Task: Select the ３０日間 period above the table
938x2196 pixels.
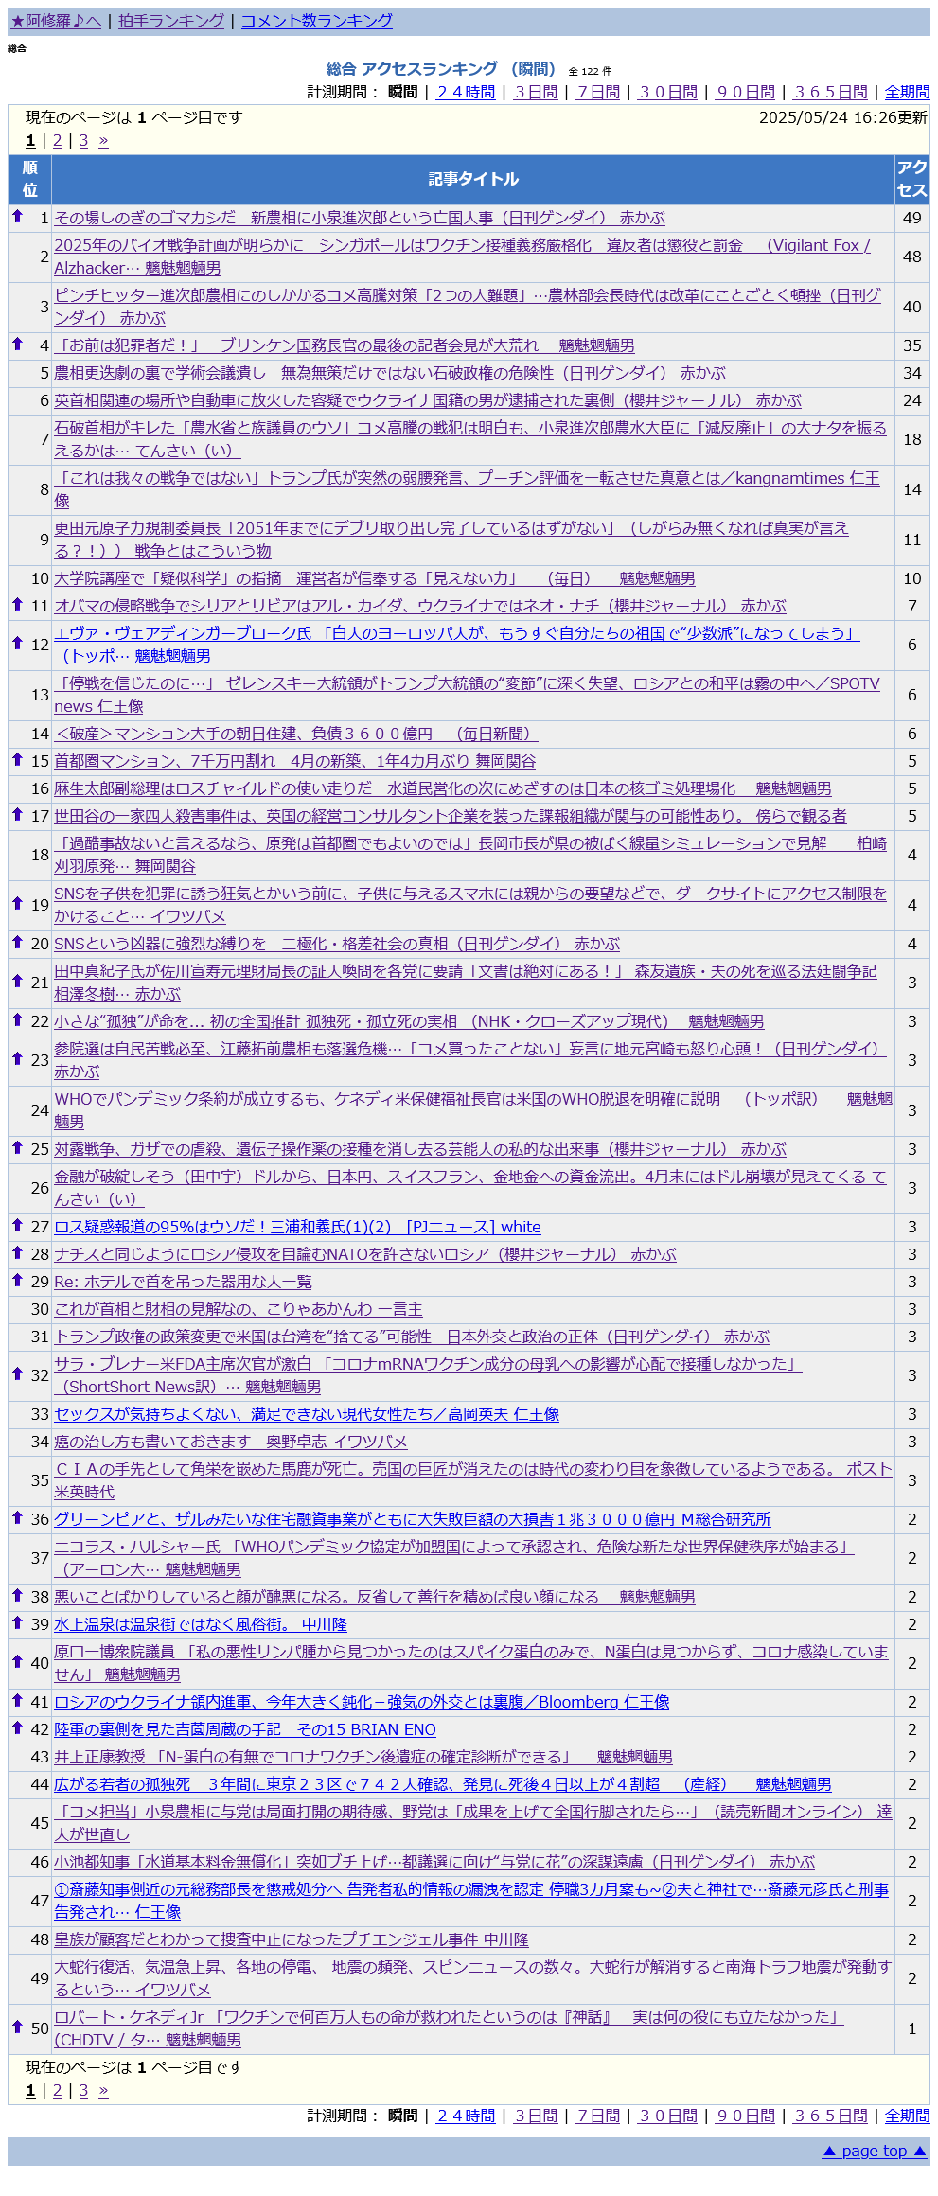Action: tap(668, 92)
